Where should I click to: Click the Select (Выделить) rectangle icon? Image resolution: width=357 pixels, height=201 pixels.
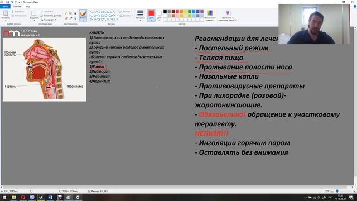point(35,13)
